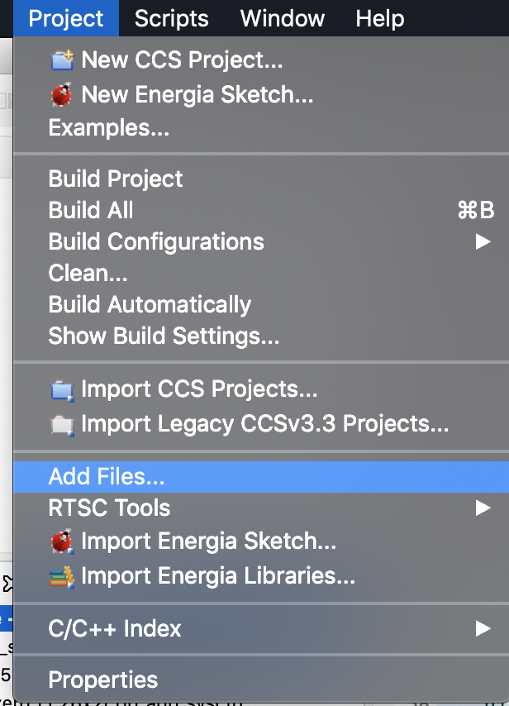Click the New Energia Sketch red icon

click(62, 93)
